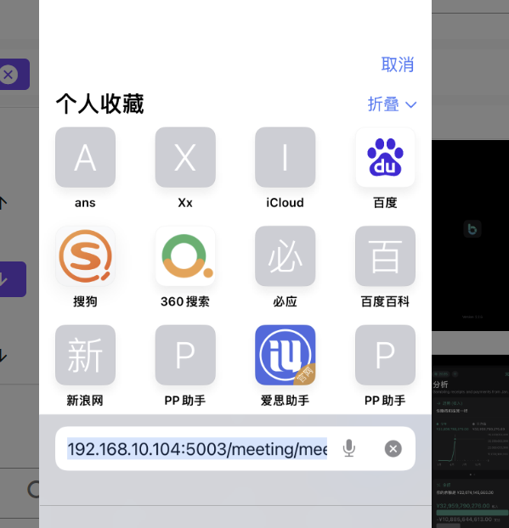Open the 新浪网 favorite icon
Viewport: 509px width, 528px height.
[85, 355]
